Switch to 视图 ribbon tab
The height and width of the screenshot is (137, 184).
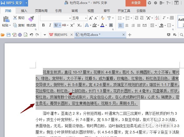click(x=91, y=11)
